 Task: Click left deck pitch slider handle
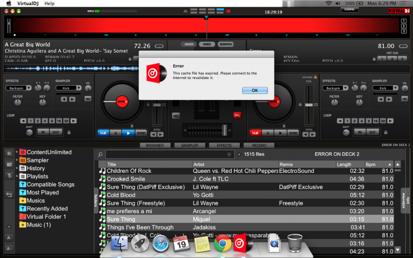click(157, 105)
